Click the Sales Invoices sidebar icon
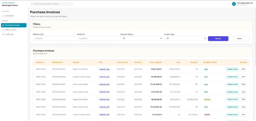This screenshot has width=256, height=121. click(3, 30)
